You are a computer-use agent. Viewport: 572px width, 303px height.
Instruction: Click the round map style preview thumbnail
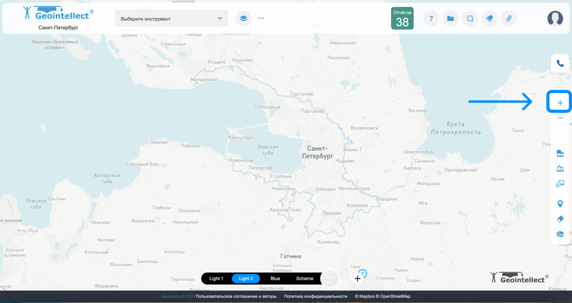pyautogui.click(x=330, y=278)
